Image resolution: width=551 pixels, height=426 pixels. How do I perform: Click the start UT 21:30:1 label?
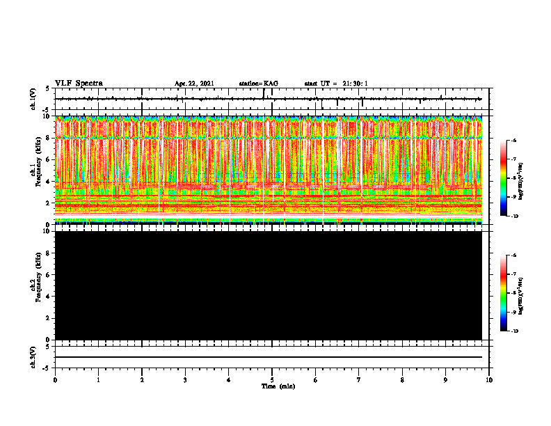coord(336,84)
